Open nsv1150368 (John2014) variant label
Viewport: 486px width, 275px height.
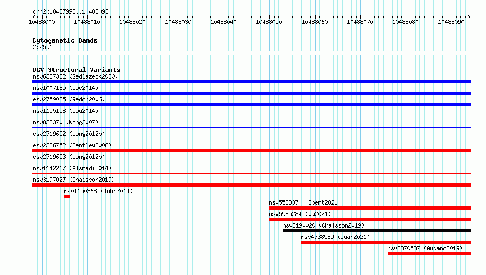pyautogui.click(x=98, y=191)
